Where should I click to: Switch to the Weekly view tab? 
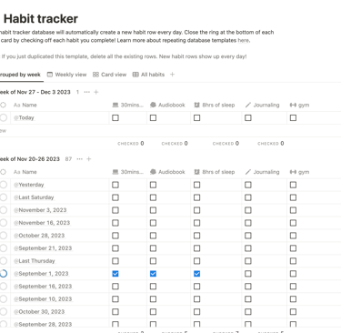coord(66,75)
